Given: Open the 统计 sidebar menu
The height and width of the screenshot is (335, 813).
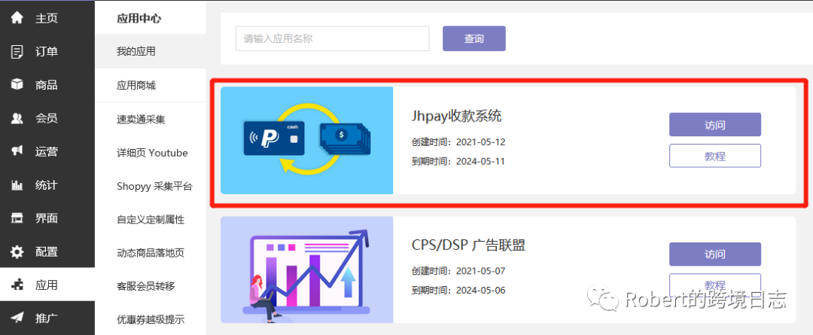Looking at the screenshot, I should (47, 184).
